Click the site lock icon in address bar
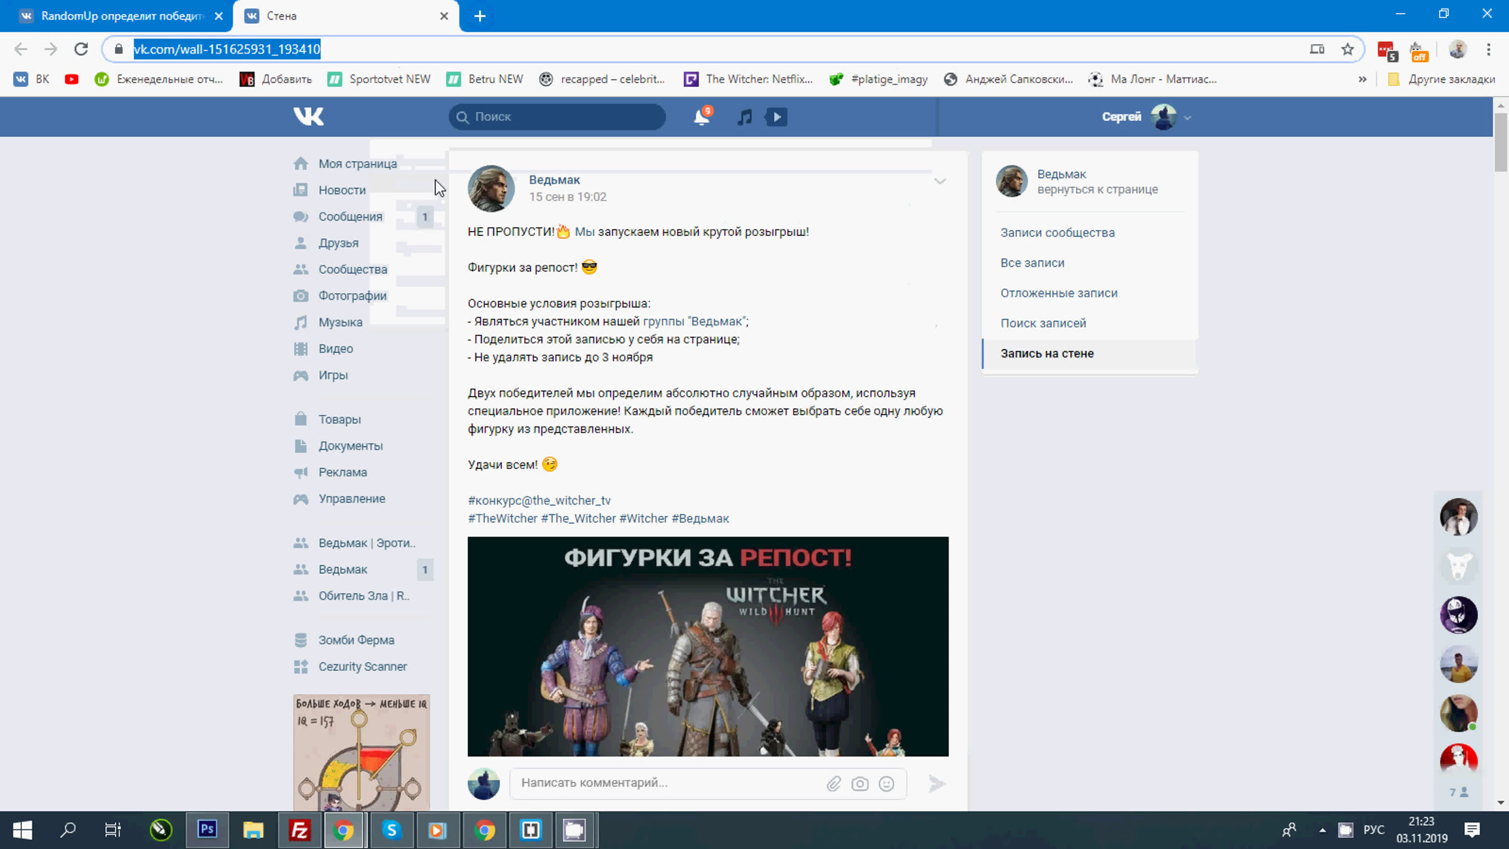Image resolution: width=1509 pixels, height=849 pixels. (118, 49)
